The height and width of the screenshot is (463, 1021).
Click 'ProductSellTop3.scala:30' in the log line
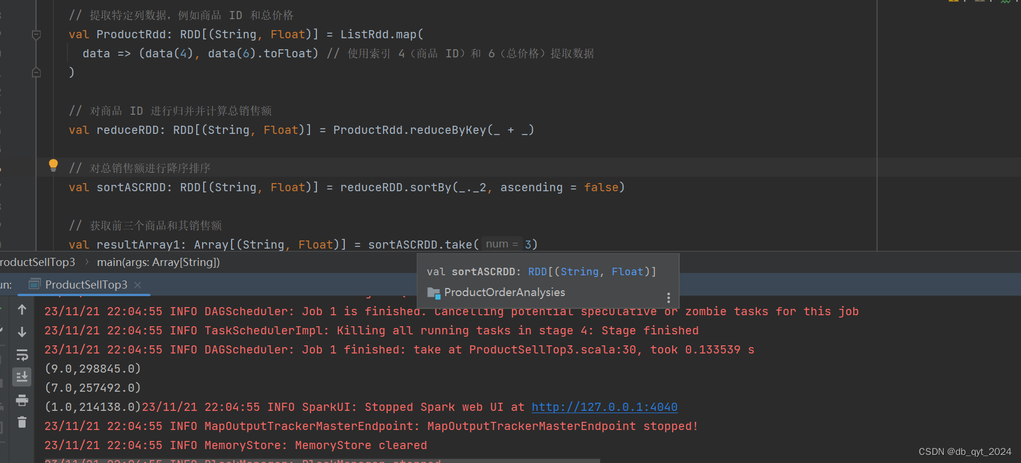click(x=552, y=349)
